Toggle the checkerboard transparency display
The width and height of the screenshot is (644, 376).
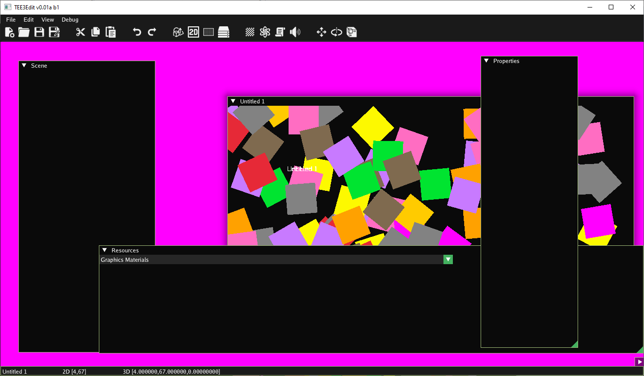point(250,32)
